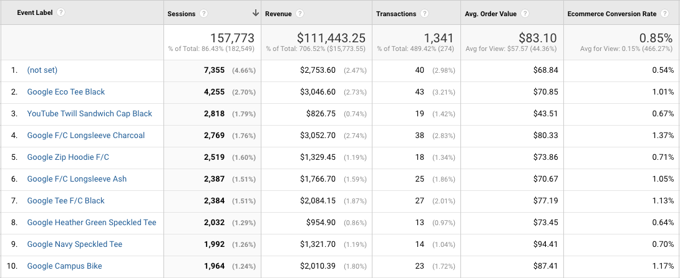Screen dimensions: 680x278
Task: Click Google F/C Longsleeve Charcoal link
Action: point(85,136)
